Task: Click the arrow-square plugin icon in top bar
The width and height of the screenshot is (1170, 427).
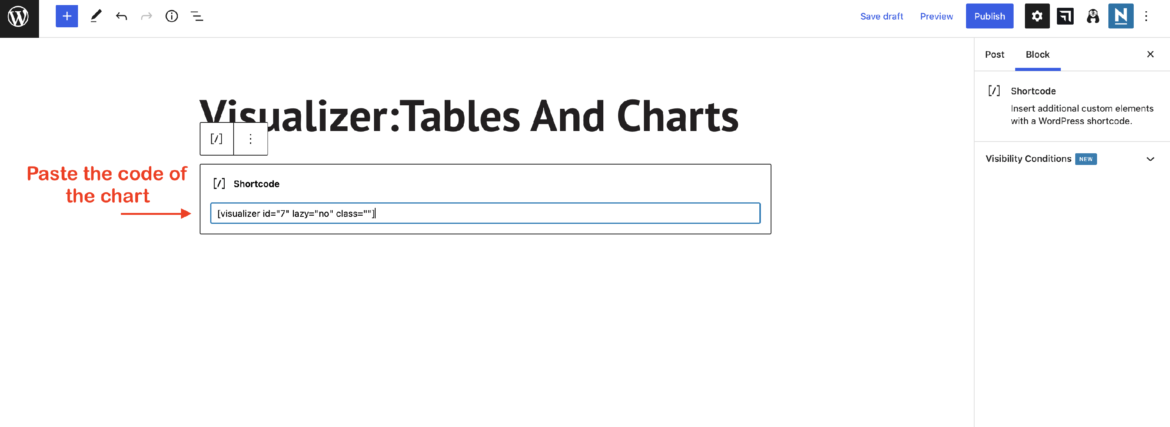Action: [x=1065, y=16]
